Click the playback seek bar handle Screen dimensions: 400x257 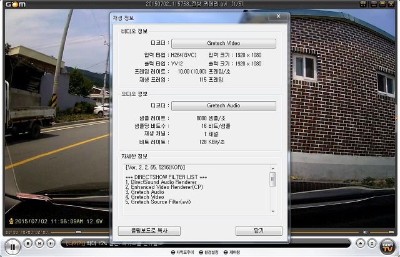[78, 232]
